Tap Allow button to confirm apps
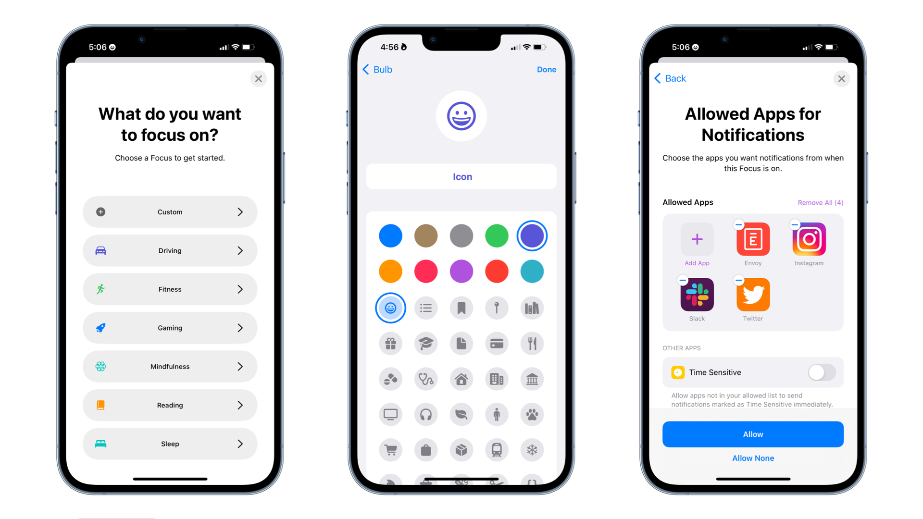Screen dimensions: 923x519 [752, 433]
